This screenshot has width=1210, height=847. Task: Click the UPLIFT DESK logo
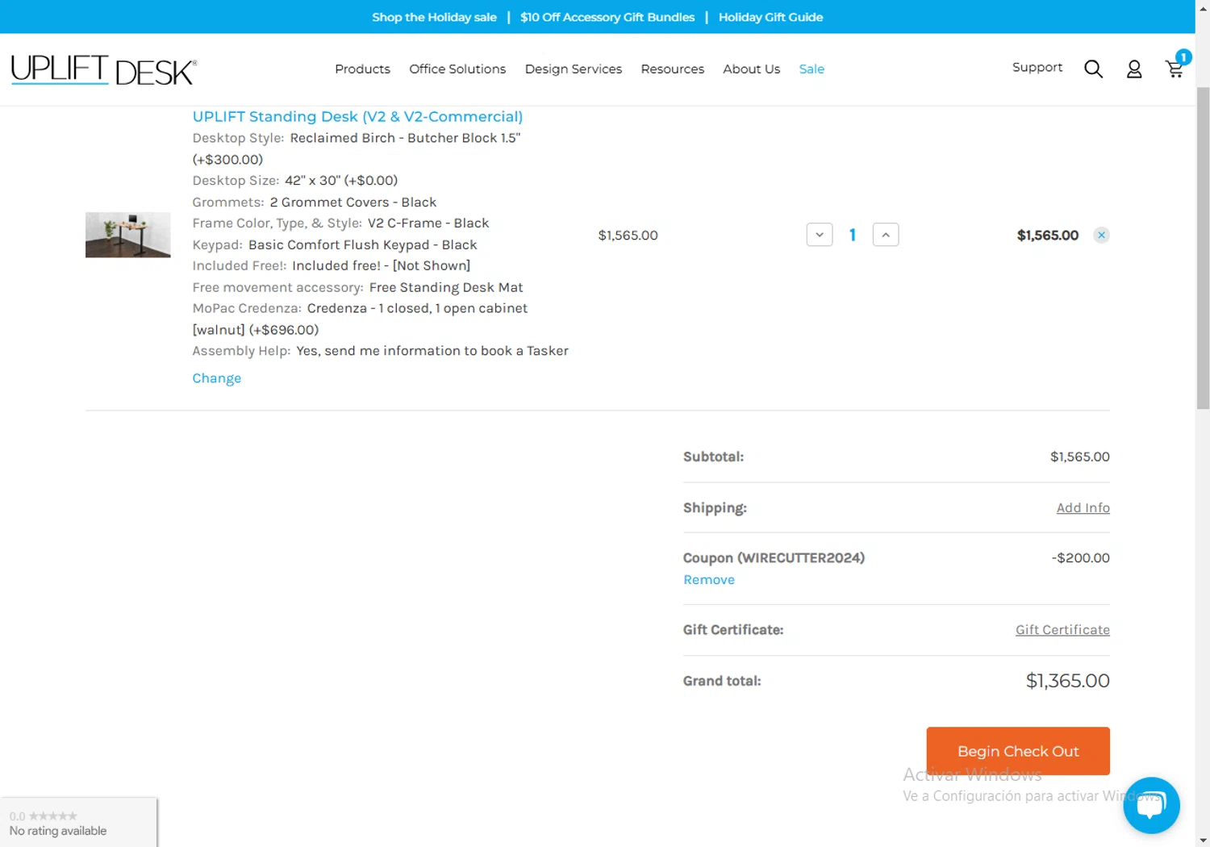click(103, 70)
